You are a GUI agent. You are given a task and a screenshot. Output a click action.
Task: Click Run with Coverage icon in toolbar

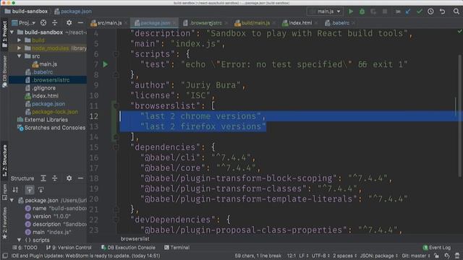373,12
